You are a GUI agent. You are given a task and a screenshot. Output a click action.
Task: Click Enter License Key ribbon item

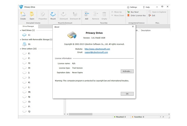[137, 16]
